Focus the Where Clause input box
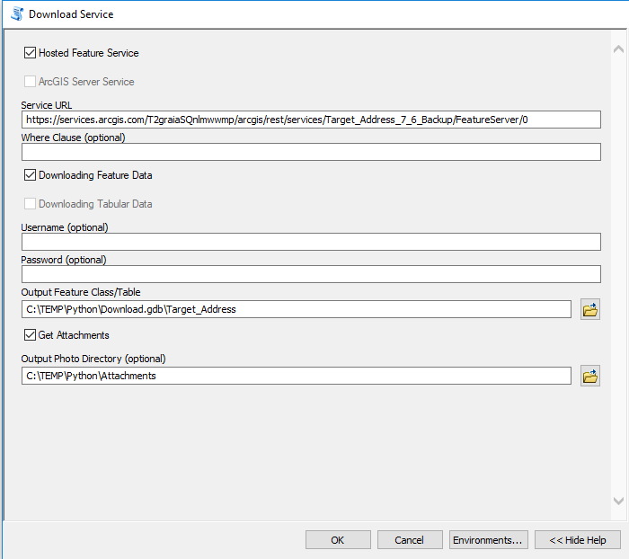 311,152
